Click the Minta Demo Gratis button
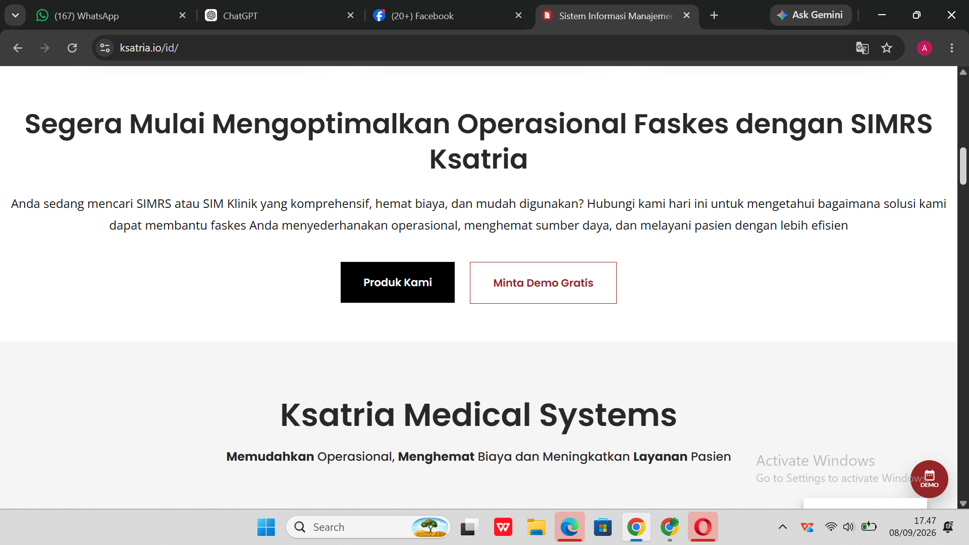This screenshot has width=969, height=545. coord(543,283)
